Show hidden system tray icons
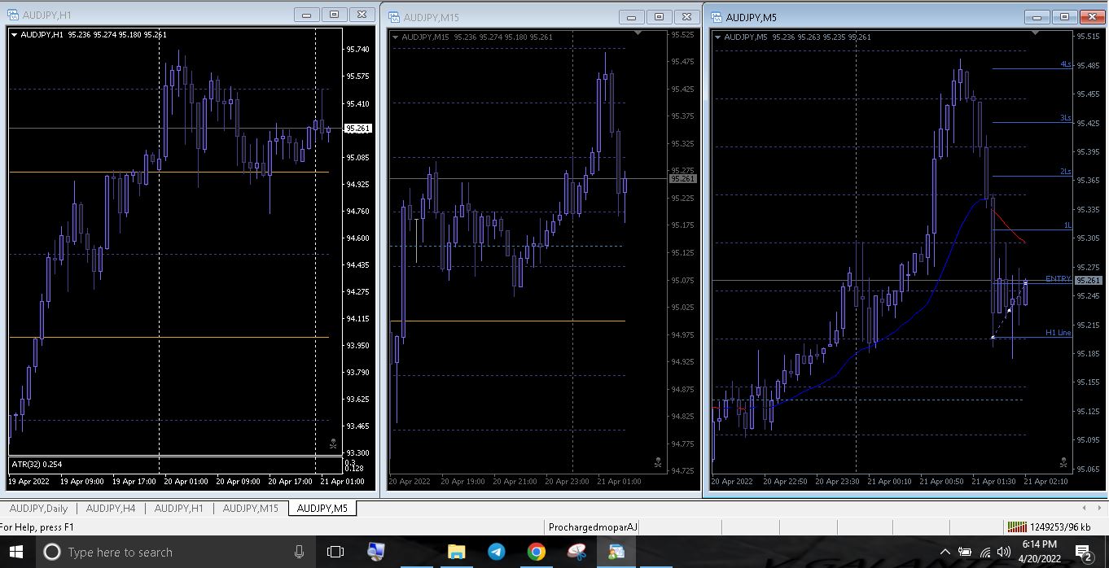The width and height of the screenshot is (1109, 568). coord(945,552)
